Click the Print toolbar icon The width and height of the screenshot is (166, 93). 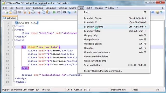[33, 12]
